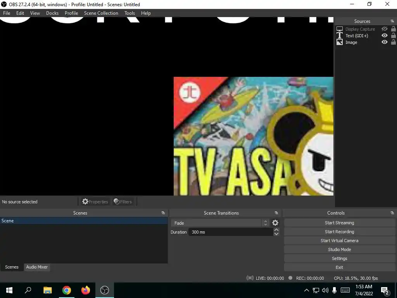Open the Edit menu
This screenshot has width=397, height=298.
(x=20, y=13)
